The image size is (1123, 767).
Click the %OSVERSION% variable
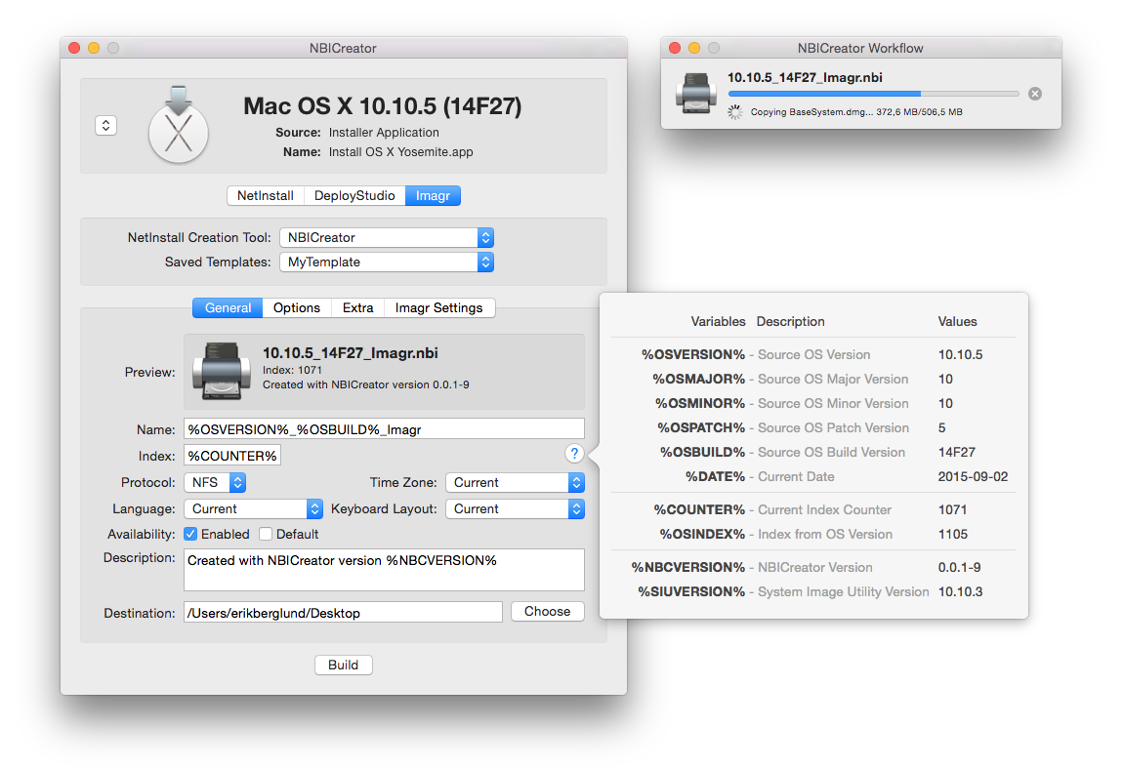(693, 354)
